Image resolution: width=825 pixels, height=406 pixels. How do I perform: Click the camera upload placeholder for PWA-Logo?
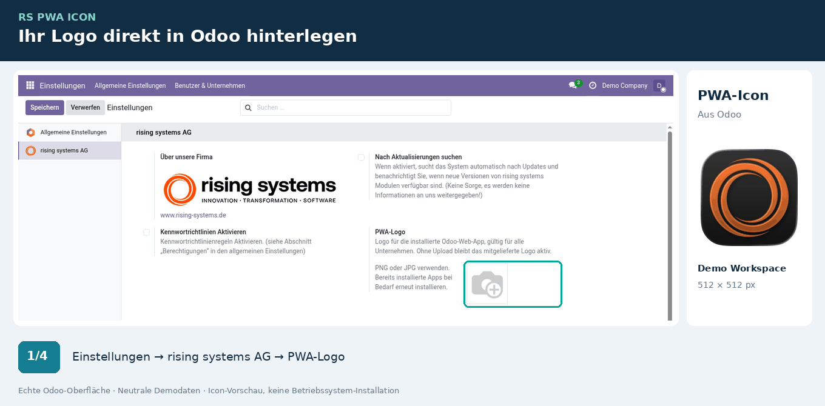click(487, 284)
